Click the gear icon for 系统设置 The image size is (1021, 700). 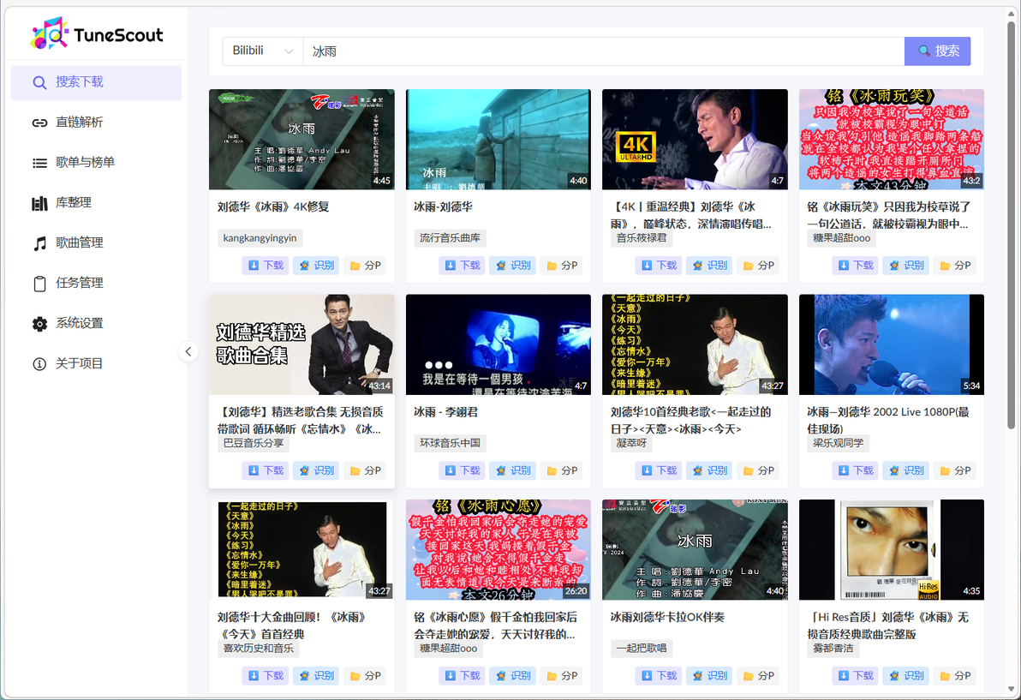click(39, 324)
